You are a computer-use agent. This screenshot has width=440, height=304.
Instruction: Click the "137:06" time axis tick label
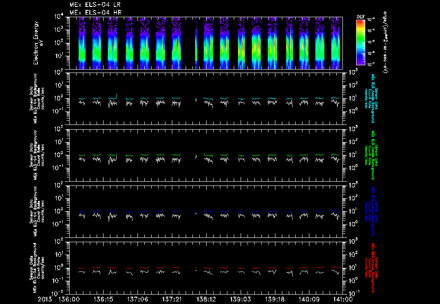tap(137, 299)
